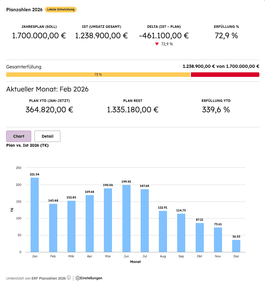Image resolution: width=265 pixels, height=290 pixels.
Task: Select the Lokale Entwicklung badge
Action: point(61,9)
